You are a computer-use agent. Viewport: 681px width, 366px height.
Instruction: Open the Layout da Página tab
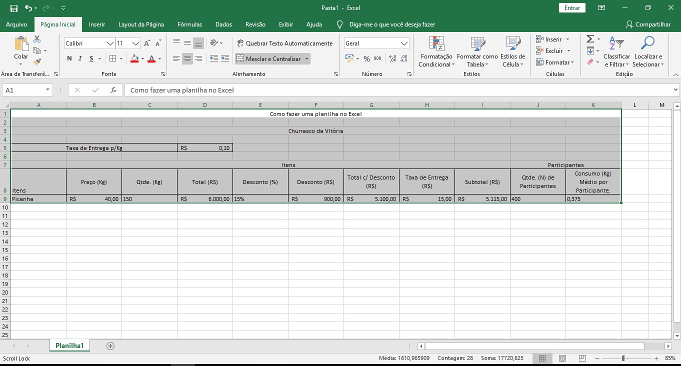(141, 24)
